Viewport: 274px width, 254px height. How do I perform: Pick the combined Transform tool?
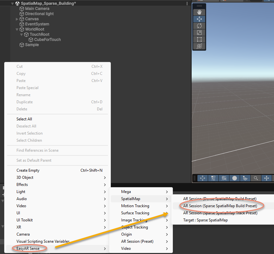[x=199, y=46]
